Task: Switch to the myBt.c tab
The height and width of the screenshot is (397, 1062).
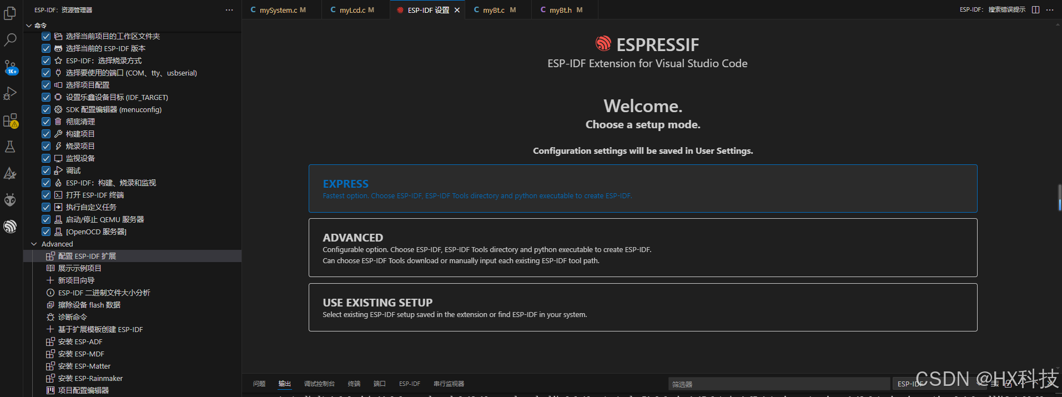Action: tap(497, 10)
